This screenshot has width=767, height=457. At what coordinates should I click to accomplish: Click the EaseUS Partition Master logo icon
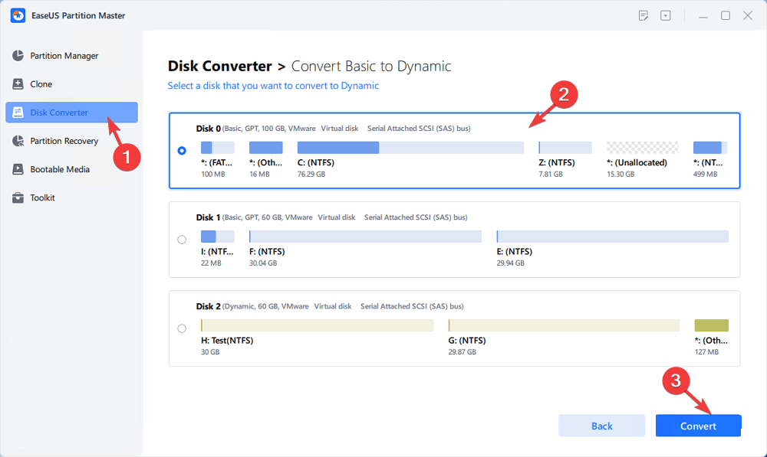click(18, 15)
